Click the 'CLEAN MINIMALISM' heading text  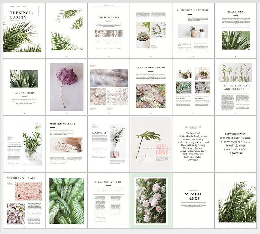[x=108, y=182]
